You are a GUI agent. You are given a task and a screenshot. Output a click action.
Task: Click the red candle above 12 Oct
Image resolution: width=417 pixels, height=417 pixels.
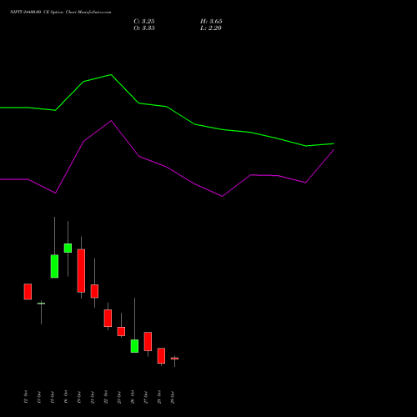tap(28, 292)
